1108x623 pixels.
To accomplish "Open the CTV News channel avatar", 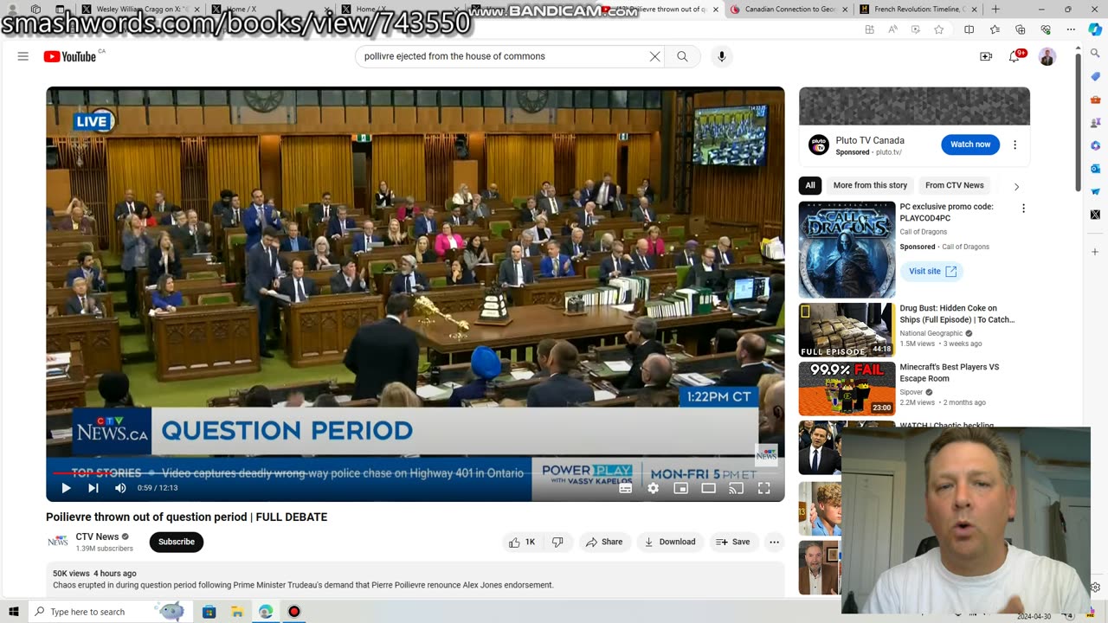I will coord(58,542).
